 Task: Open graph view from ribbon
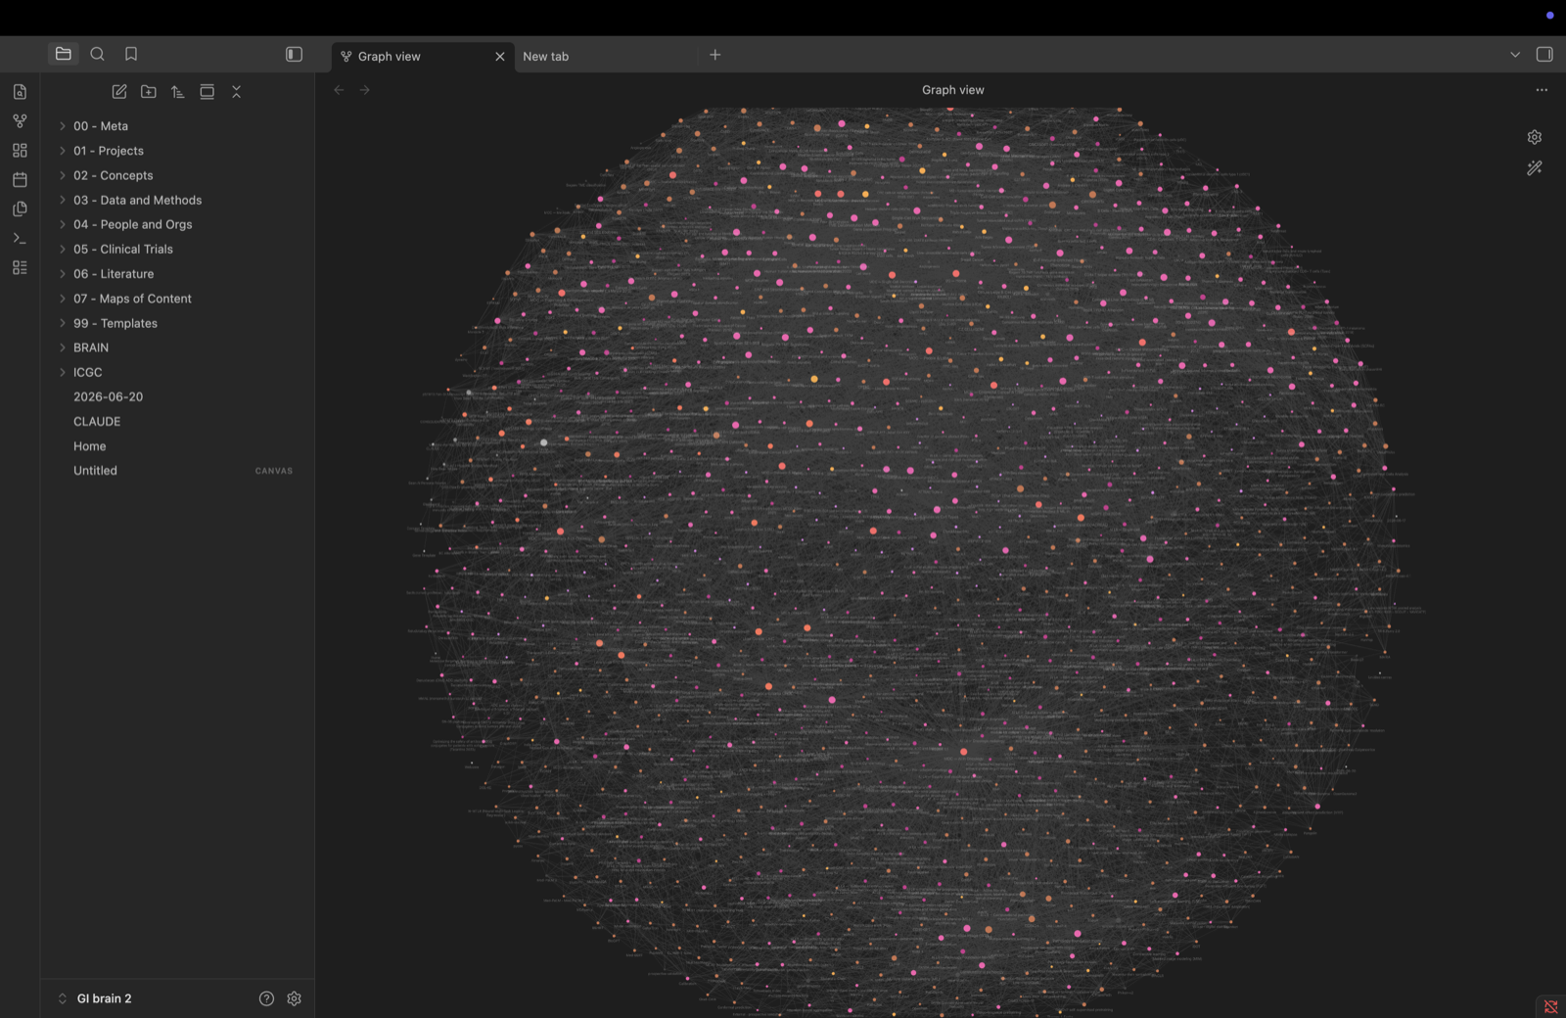[x=20, y=121]
